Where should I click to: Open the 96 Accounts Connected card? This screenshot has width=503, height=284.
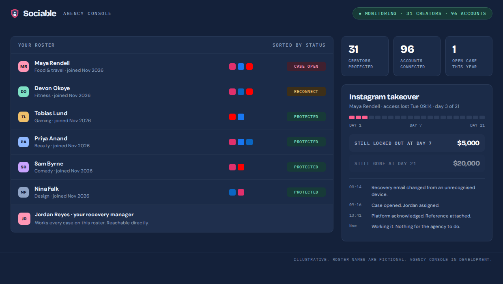click(x=417, y=56)
